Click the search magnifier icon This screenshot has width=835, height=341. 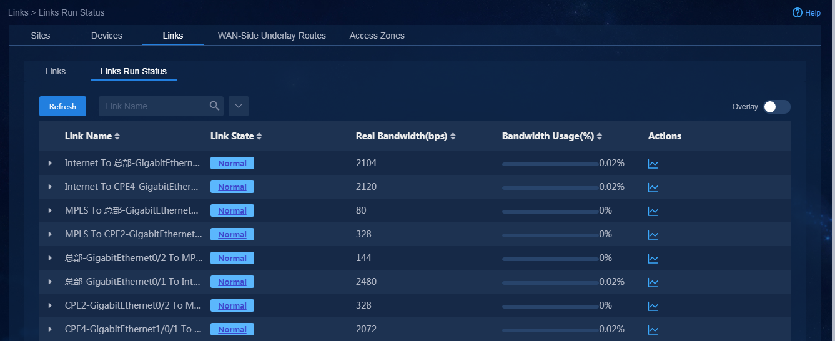click(x=215, y=106)
